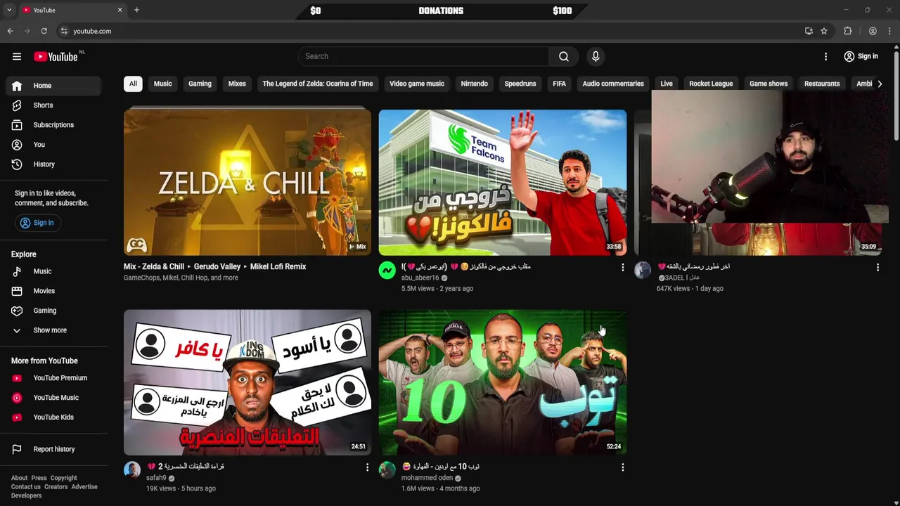Open the YouTube hamburger guide menu

click(17, 56)
